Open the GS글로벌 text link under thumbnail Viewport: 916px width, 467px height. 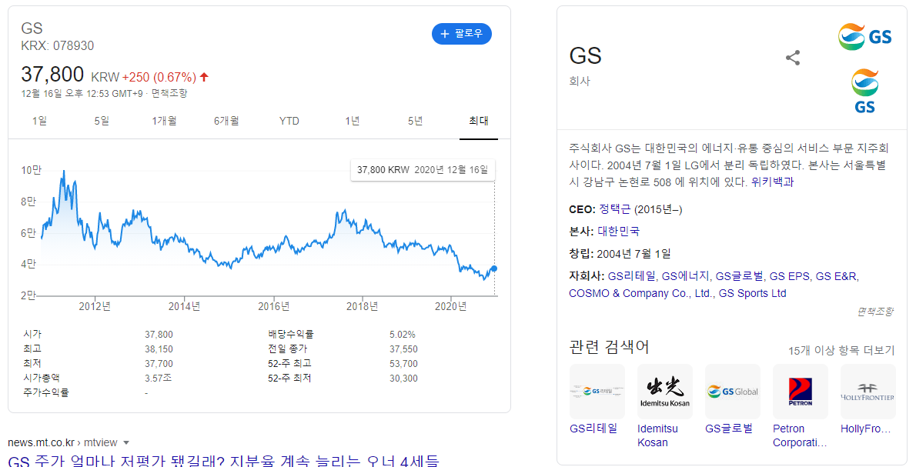(728, 429)
